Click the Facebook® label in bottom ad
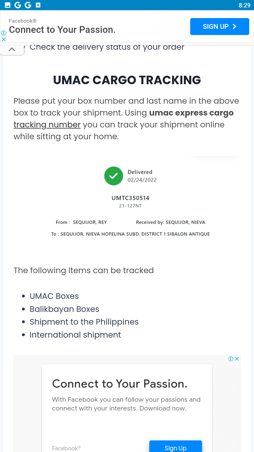Screen dimensions: 254x452 tap(66, 448)
